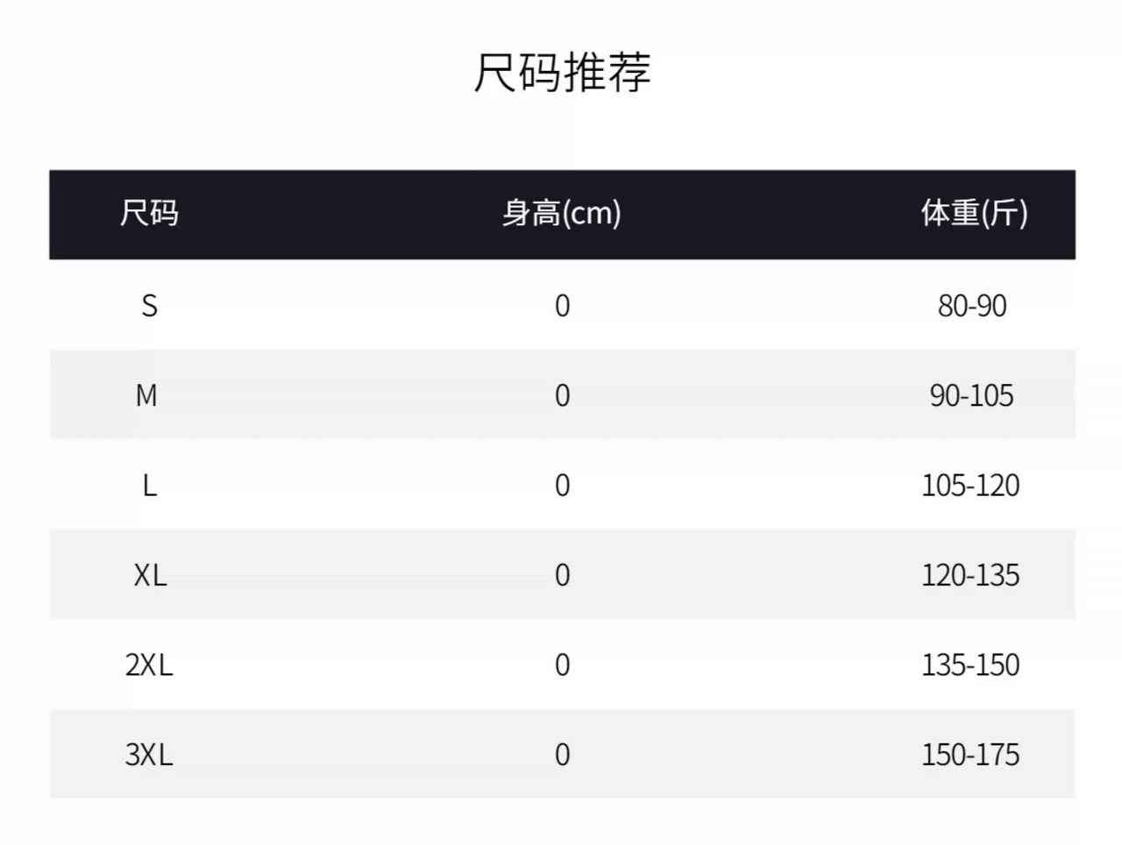Select the 80-90 weight value

point(972,306)
